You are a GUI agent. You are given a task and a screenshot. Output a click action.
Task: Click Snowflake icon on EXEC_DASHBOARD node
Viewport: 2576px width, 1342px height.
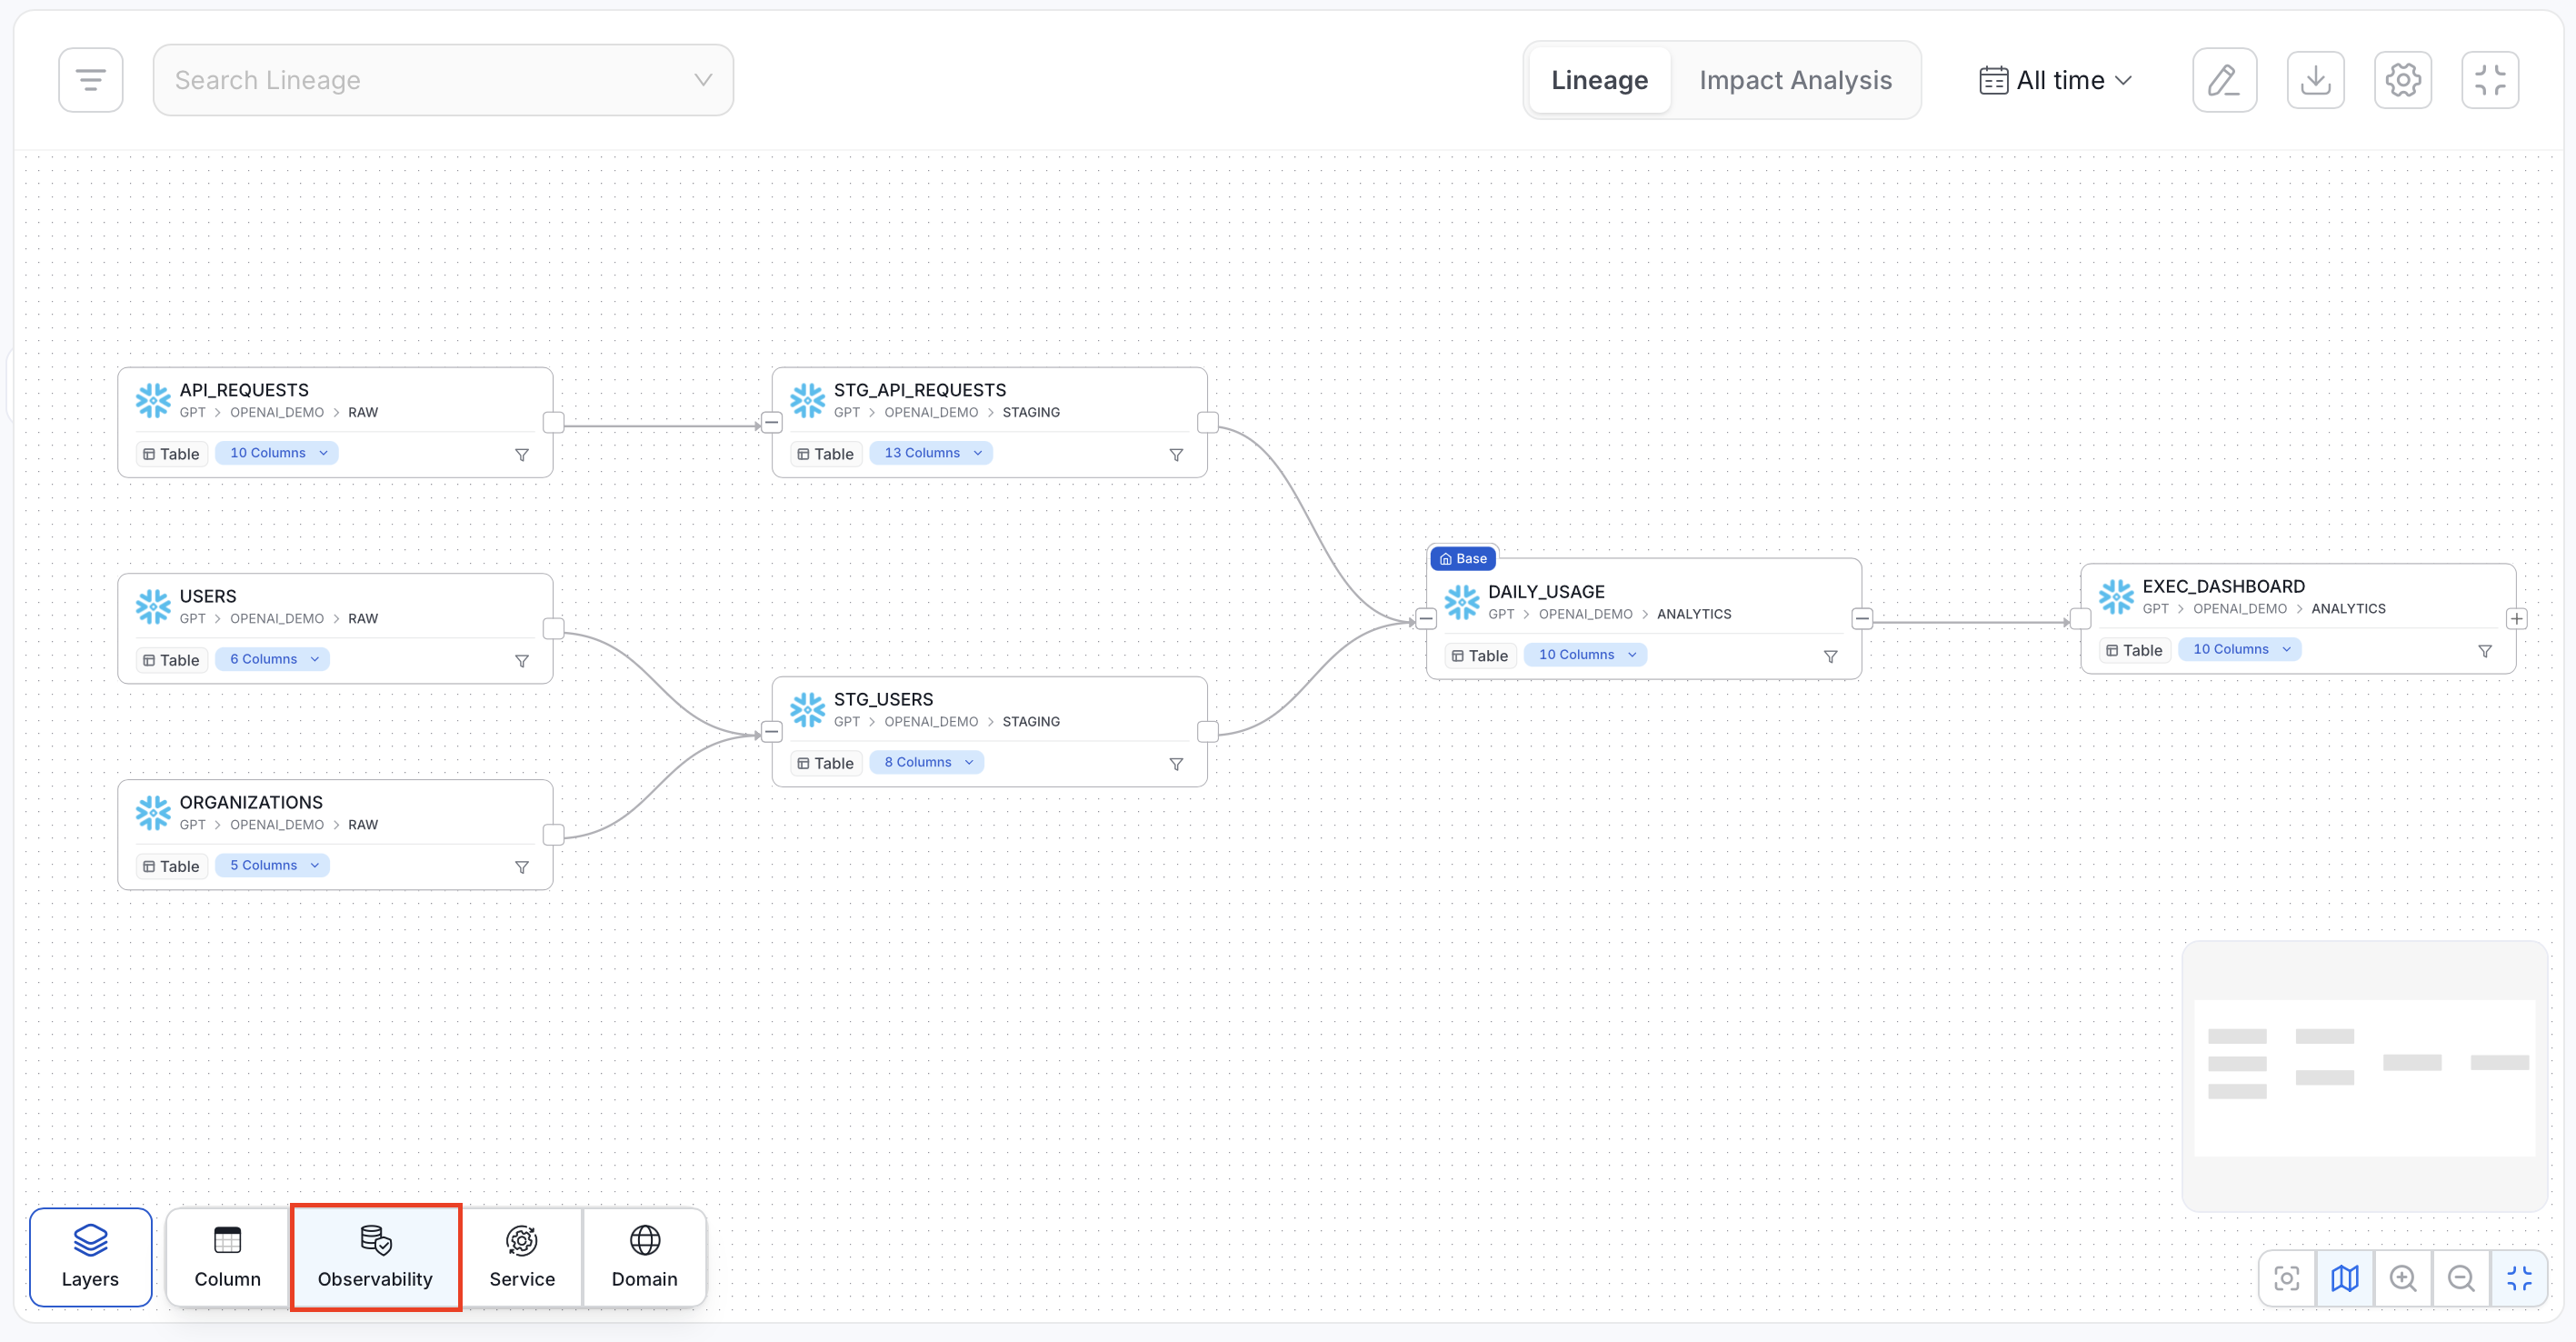2116,596
